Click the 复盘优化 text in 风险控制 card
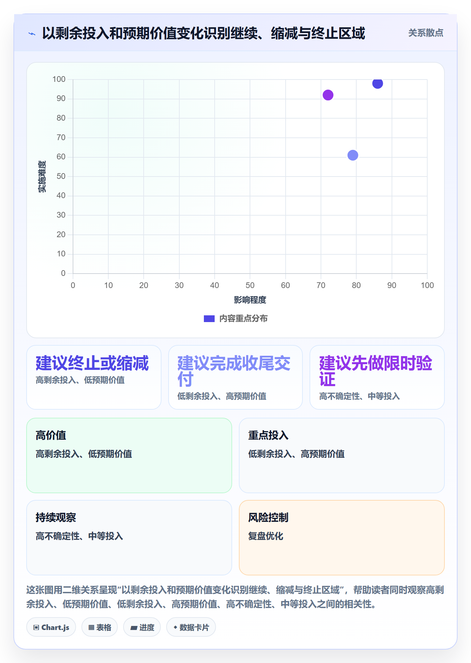The image size is (471, 663). tap(266, 536)
